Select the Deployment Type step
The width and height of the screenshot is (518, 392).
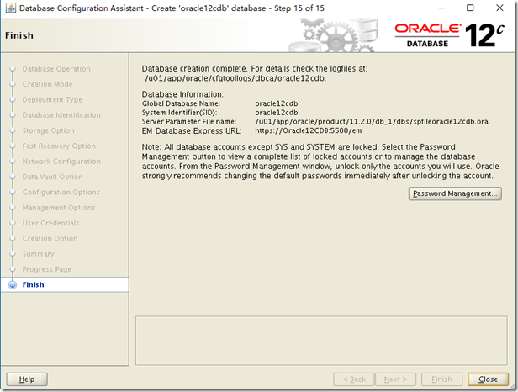(52, 100)
